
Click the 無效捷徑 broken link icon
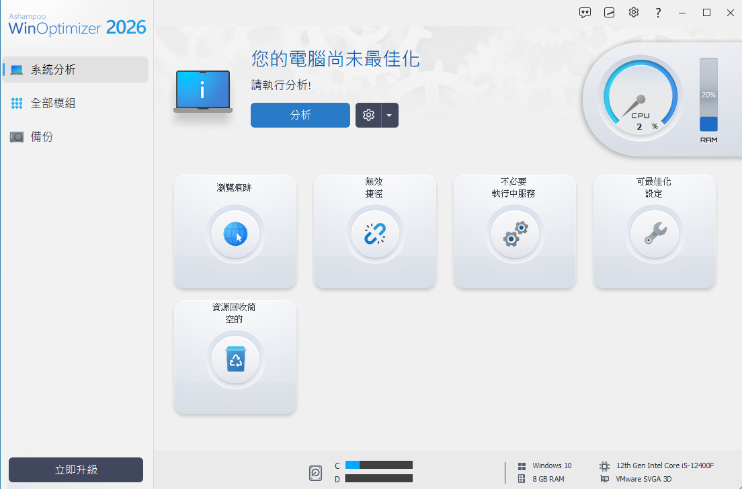(x=375, y=234)
